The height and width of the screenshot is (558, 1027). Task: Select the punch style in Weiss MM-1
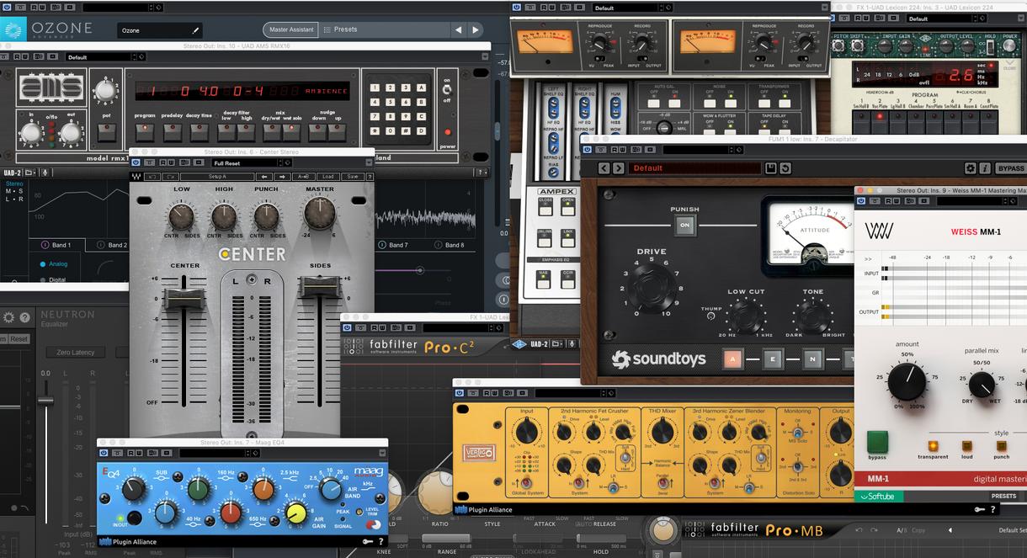1001,445
